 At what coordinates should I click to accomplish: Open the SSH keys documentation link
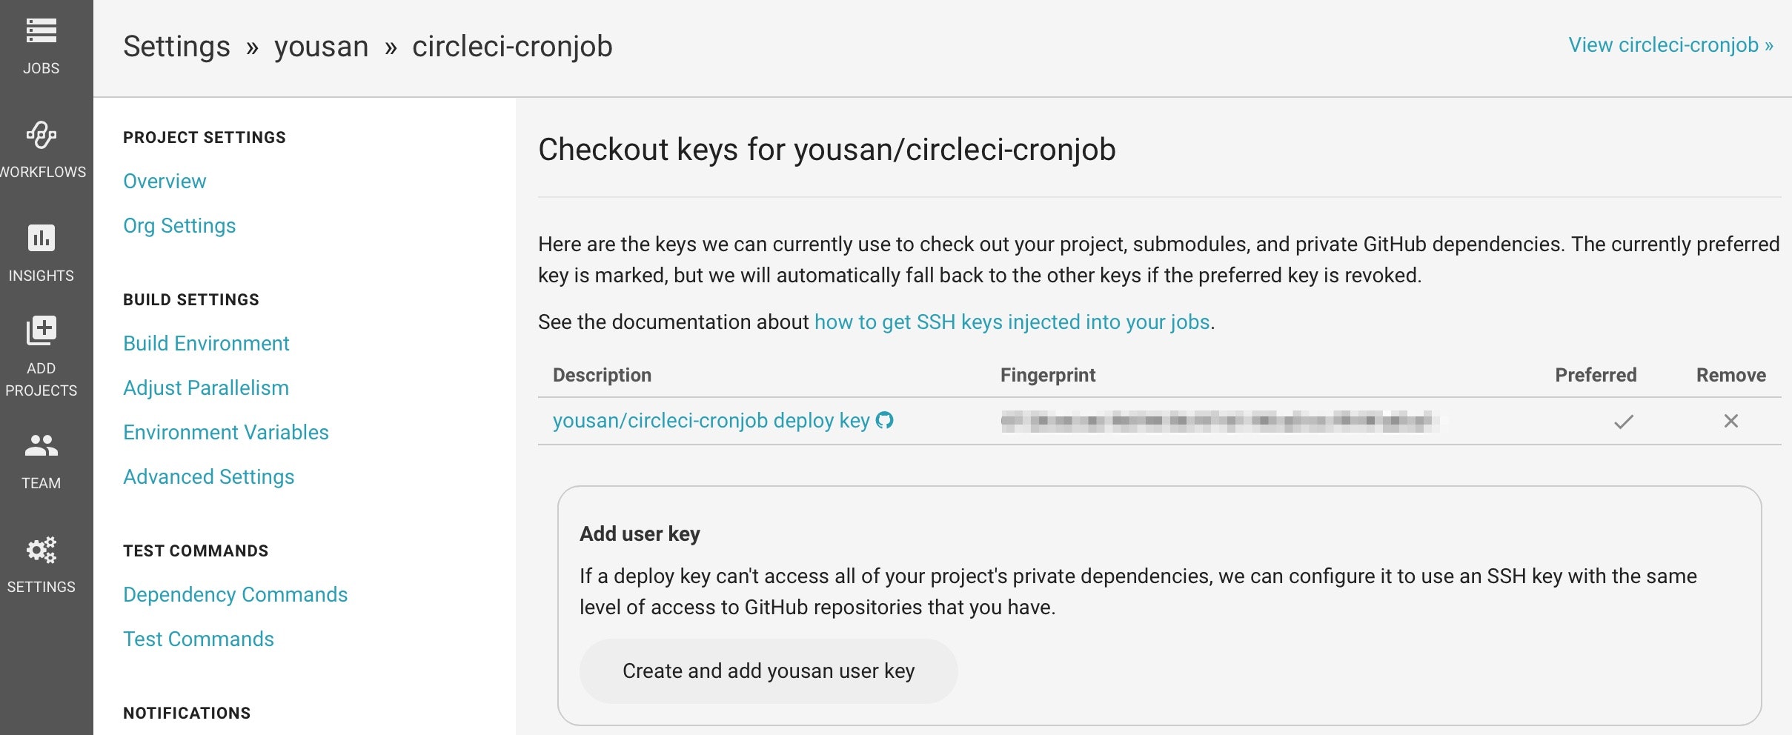click(1012, 322)
